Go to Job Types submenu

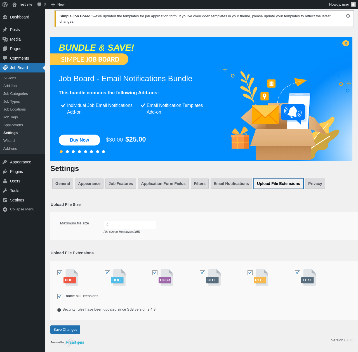(22, 102)
